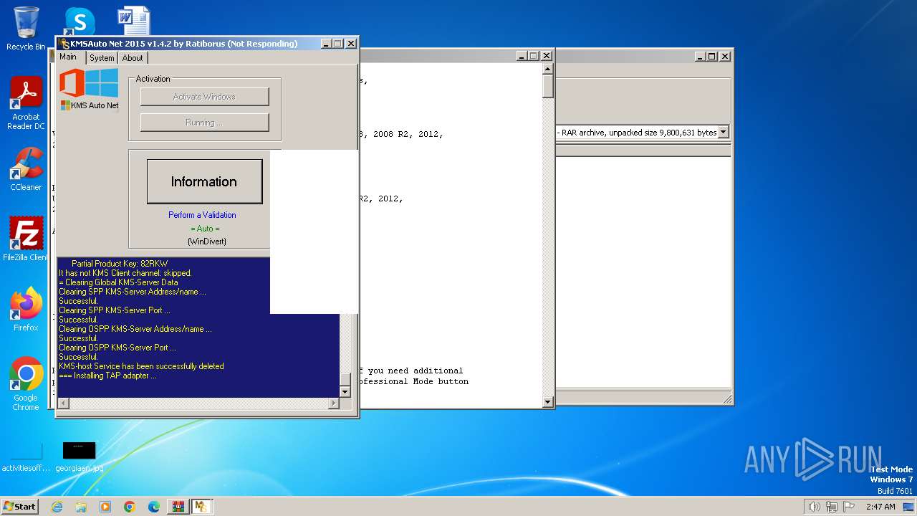Click the KMSAuto title bar app icon
The image size is (917, 516).
pos(64,44)
